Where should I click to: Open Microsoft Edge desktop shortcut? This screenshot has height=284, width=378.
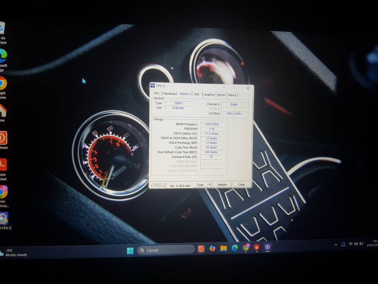pyautogui.click(x=3, y=60)
